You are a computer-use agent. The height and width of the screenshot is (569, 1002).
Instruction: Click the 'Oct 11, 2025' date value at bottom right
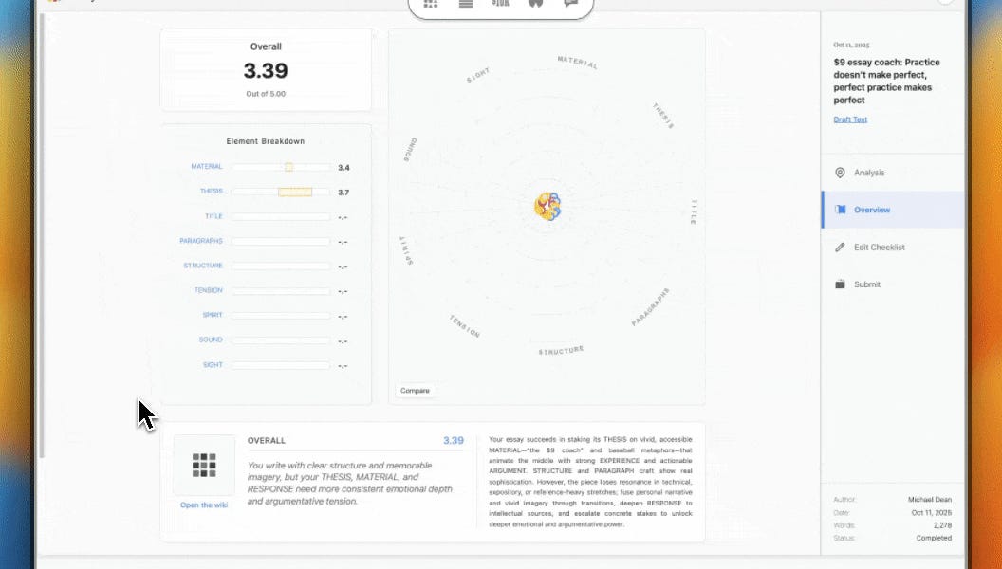point(931,512)
